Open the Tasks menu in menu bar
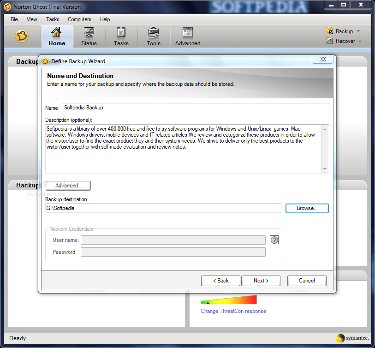Image resolution: width=375 pixels, height=348 pixels. [x=53, y=19]
